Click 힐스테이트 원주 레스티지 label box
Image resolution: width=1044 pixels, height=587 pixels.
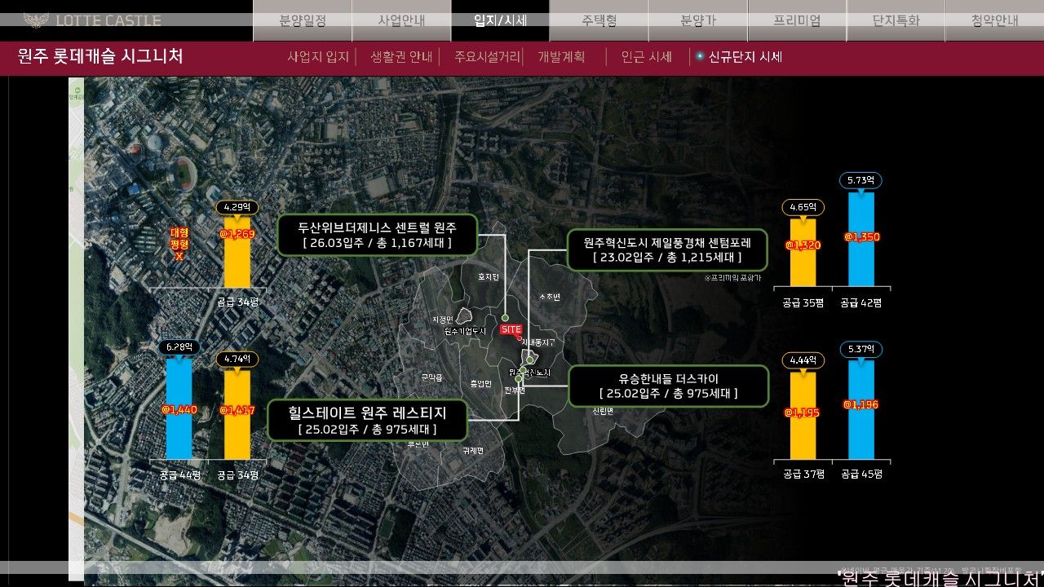[368, 420]
